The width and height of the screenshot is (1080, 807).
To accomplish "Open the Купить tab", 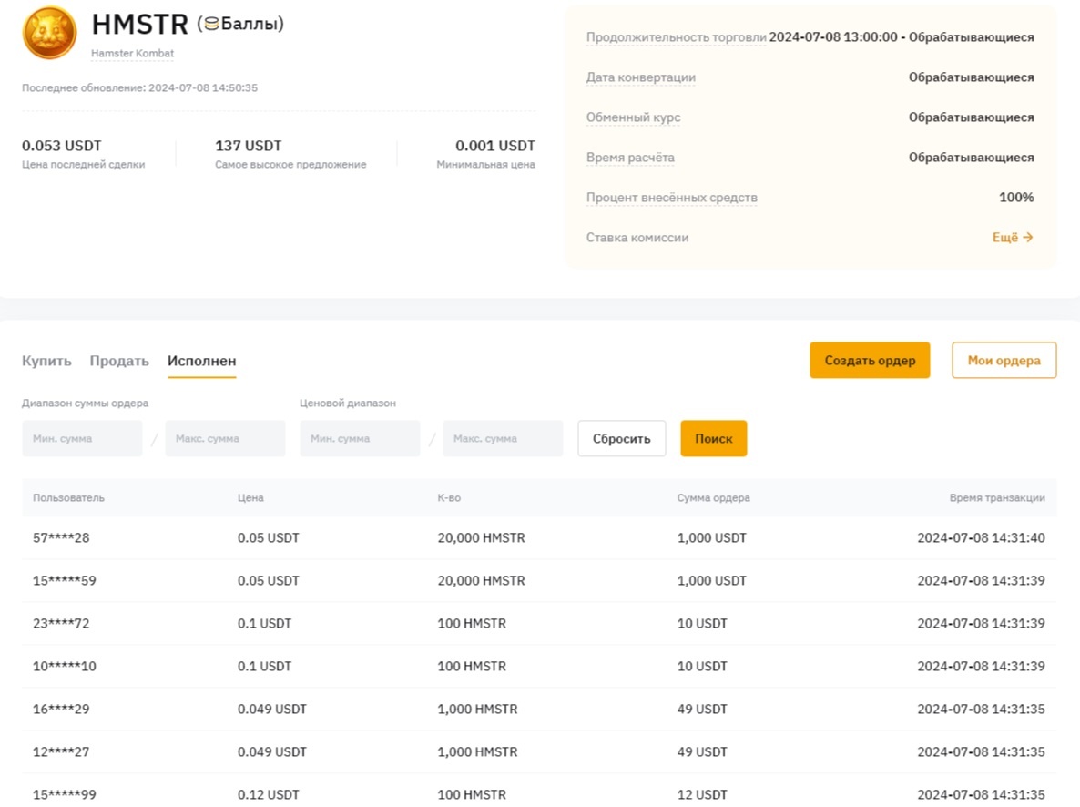I will click(46, 361).
